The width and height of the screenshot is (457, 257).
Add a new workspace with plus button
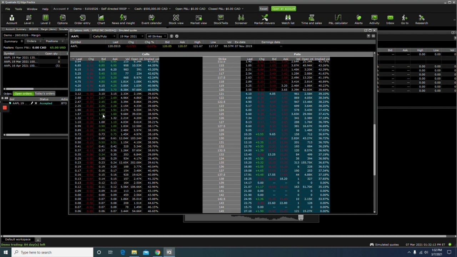coord(37,240)
